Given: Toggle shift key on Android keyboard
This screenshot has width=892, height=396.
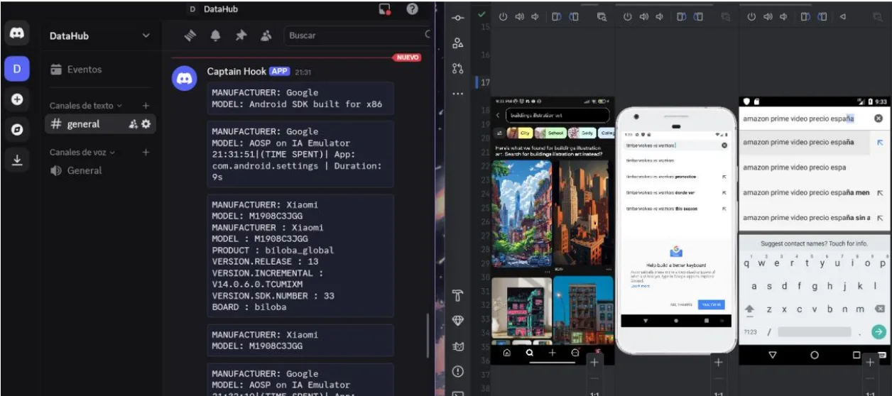Looking at the screenshot, I should tap(749, 310).
